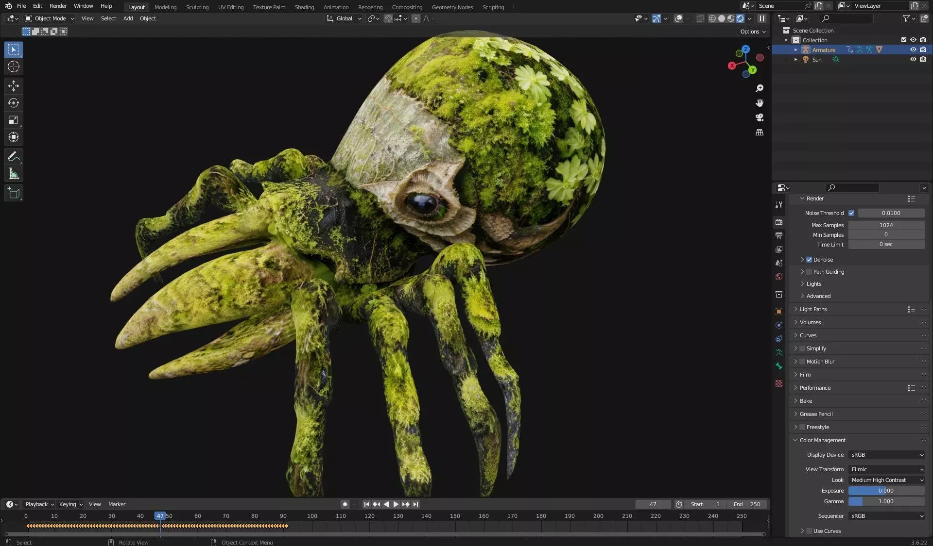Viewport: 933px width, 546px height.
Task: Open the viewport Add menu
Action: (x=128, y=18)
